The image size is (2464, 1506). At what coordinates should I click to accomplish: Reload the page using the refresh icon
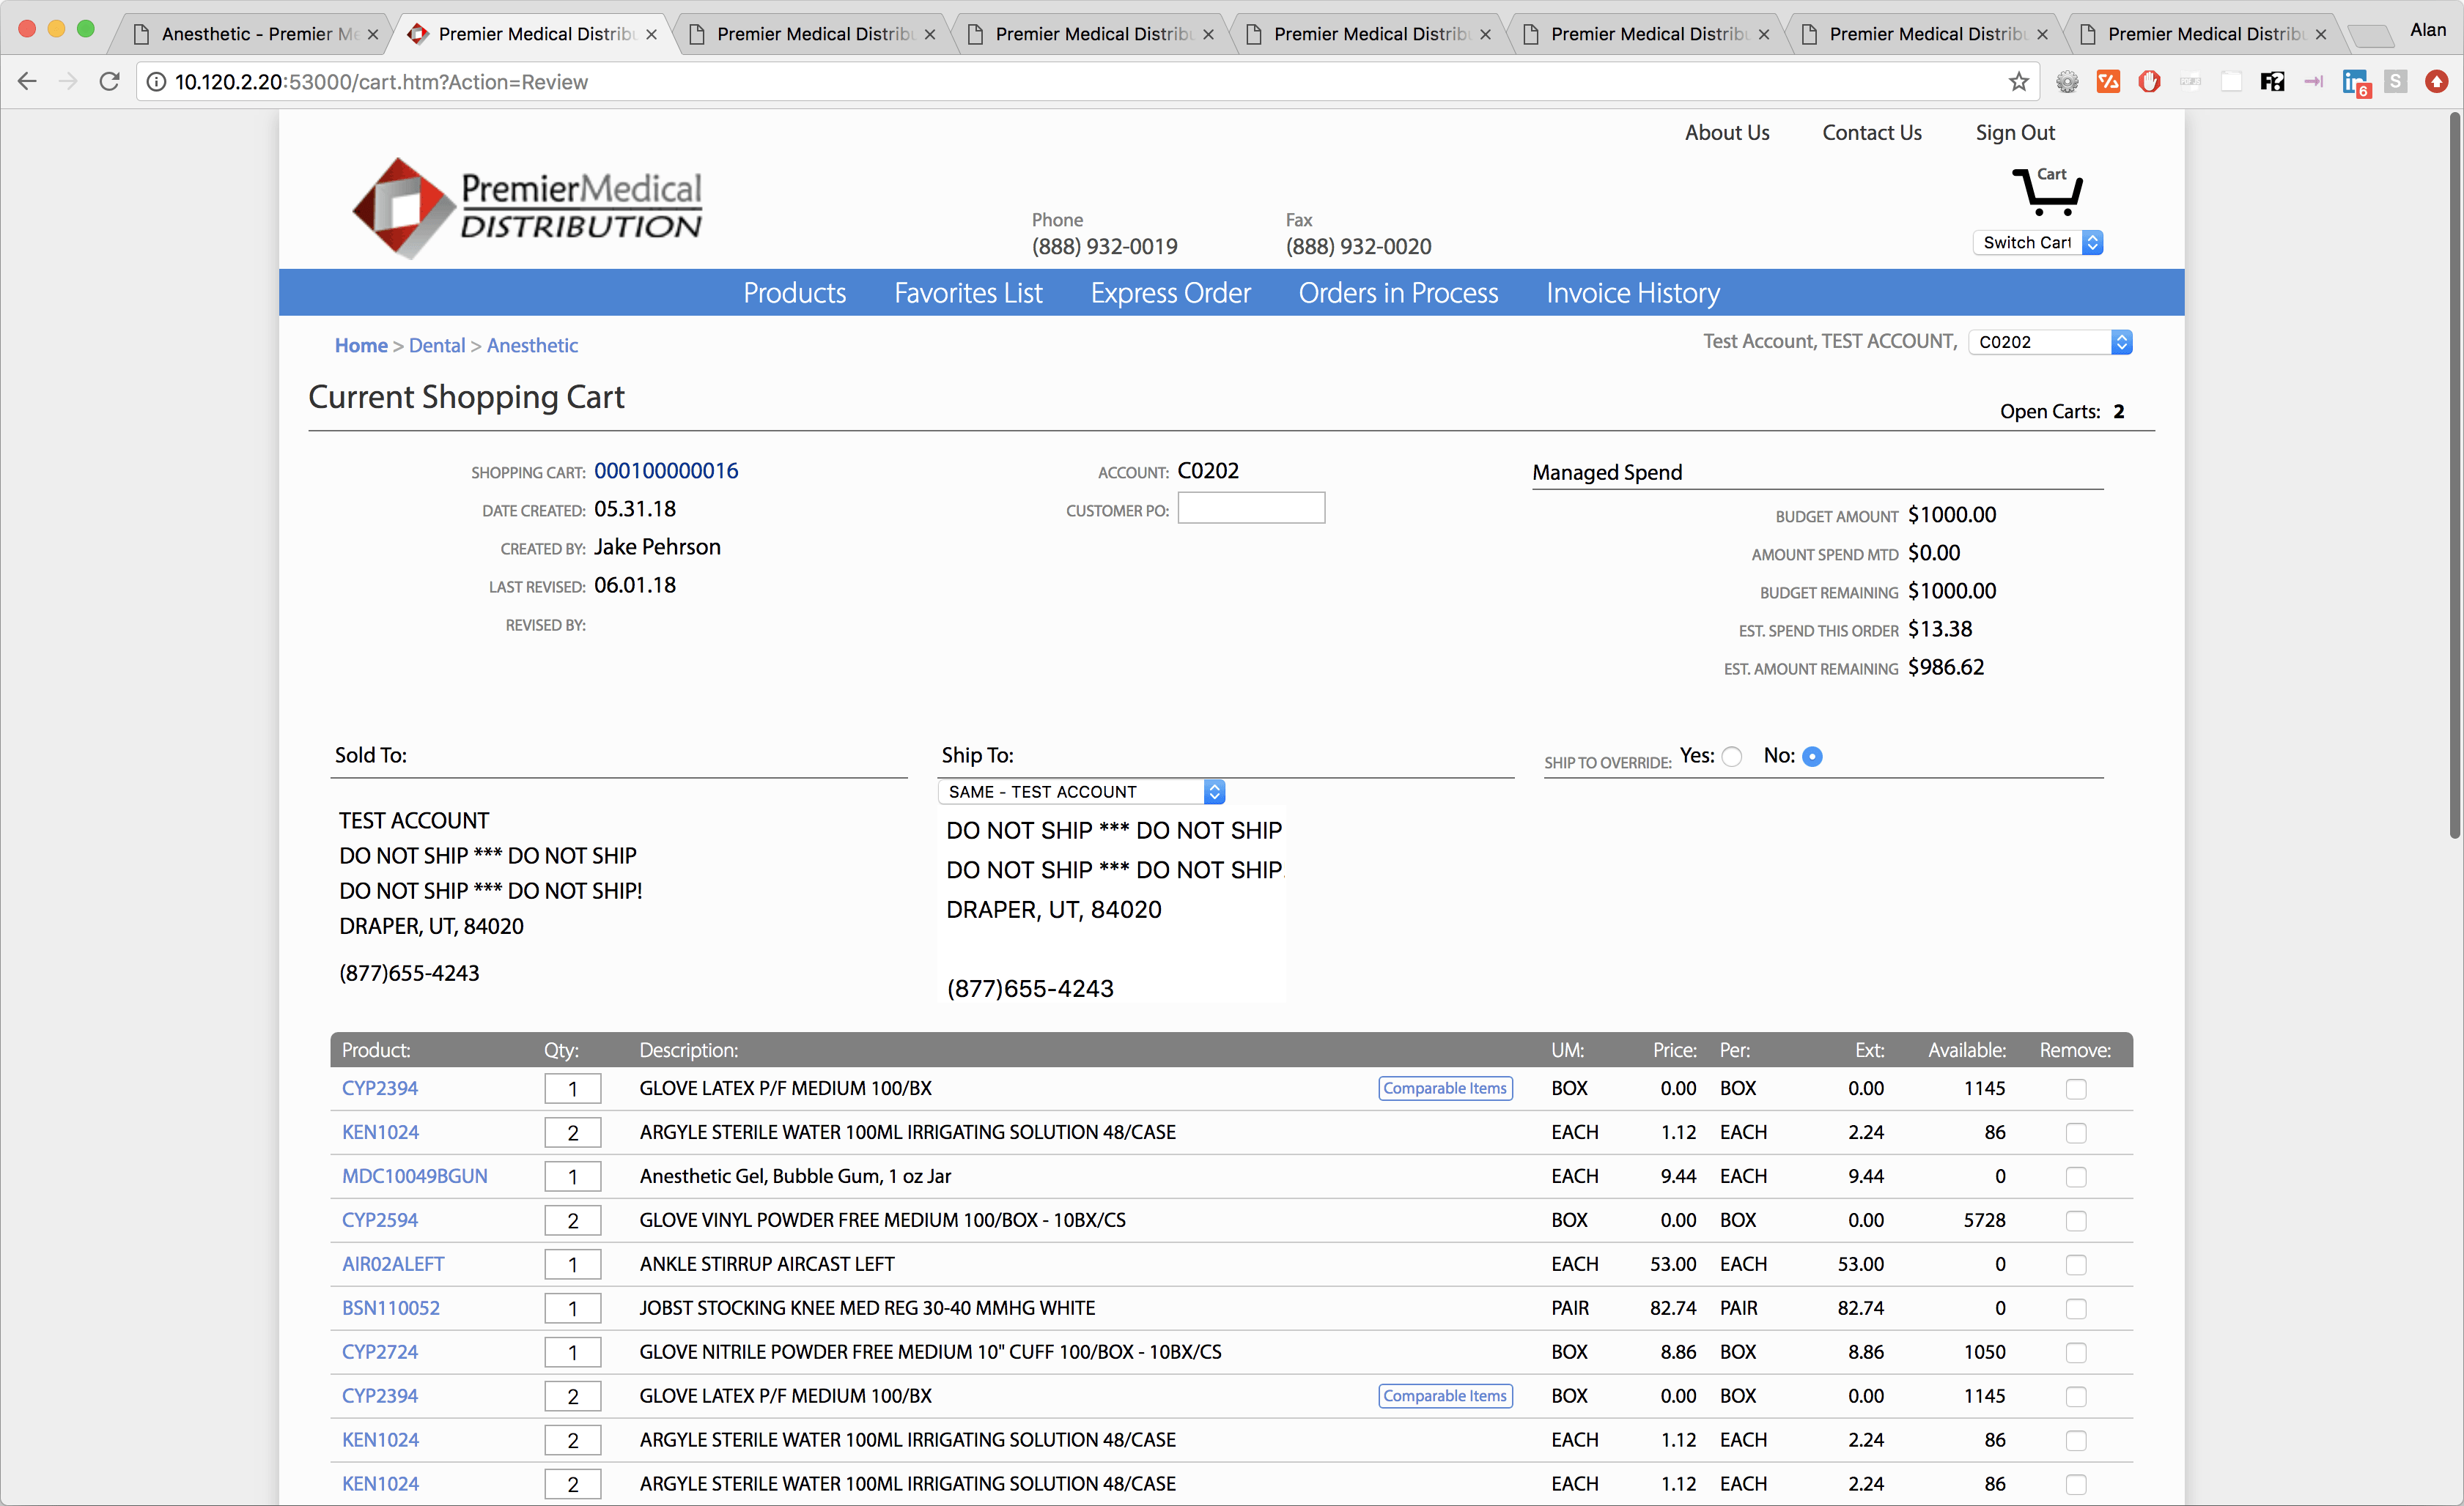[110, 82]
